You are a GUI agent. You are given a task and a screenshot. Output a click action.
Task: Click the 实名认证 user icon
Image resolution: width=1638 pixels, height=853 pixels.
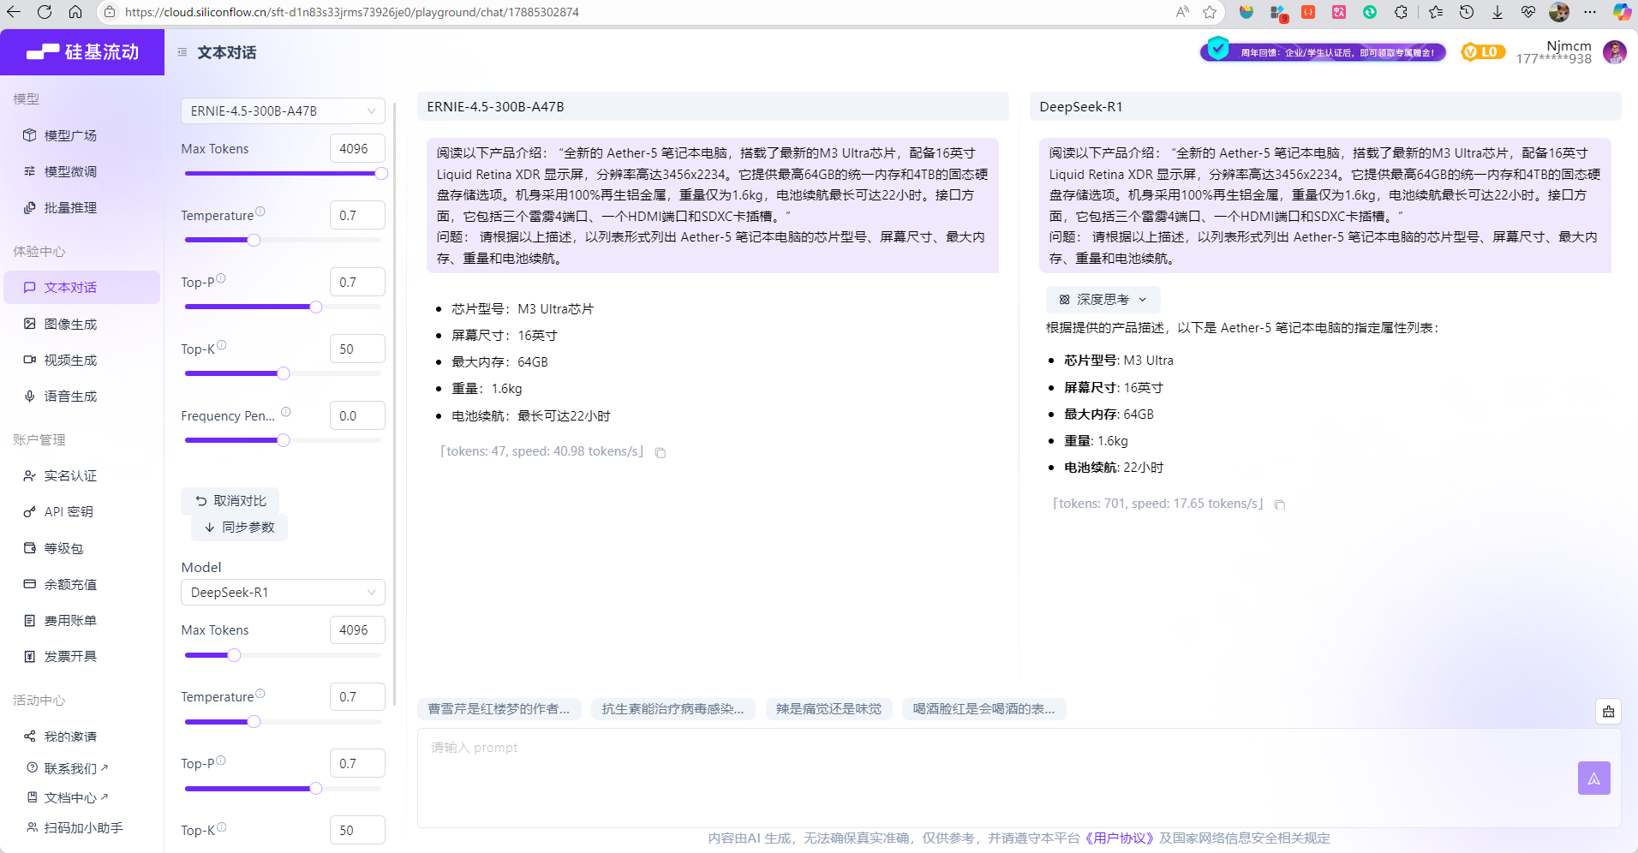[x=30, y=475]
